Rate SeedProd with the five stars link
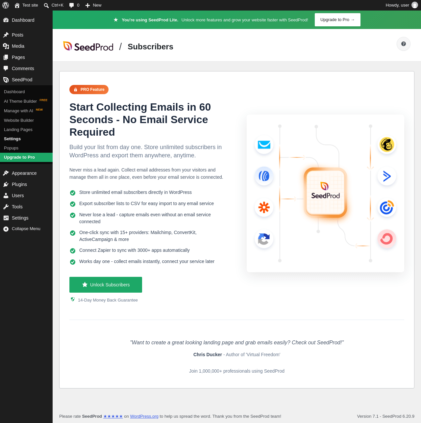Viewport: 421px width, 423px height. (113, 416)
